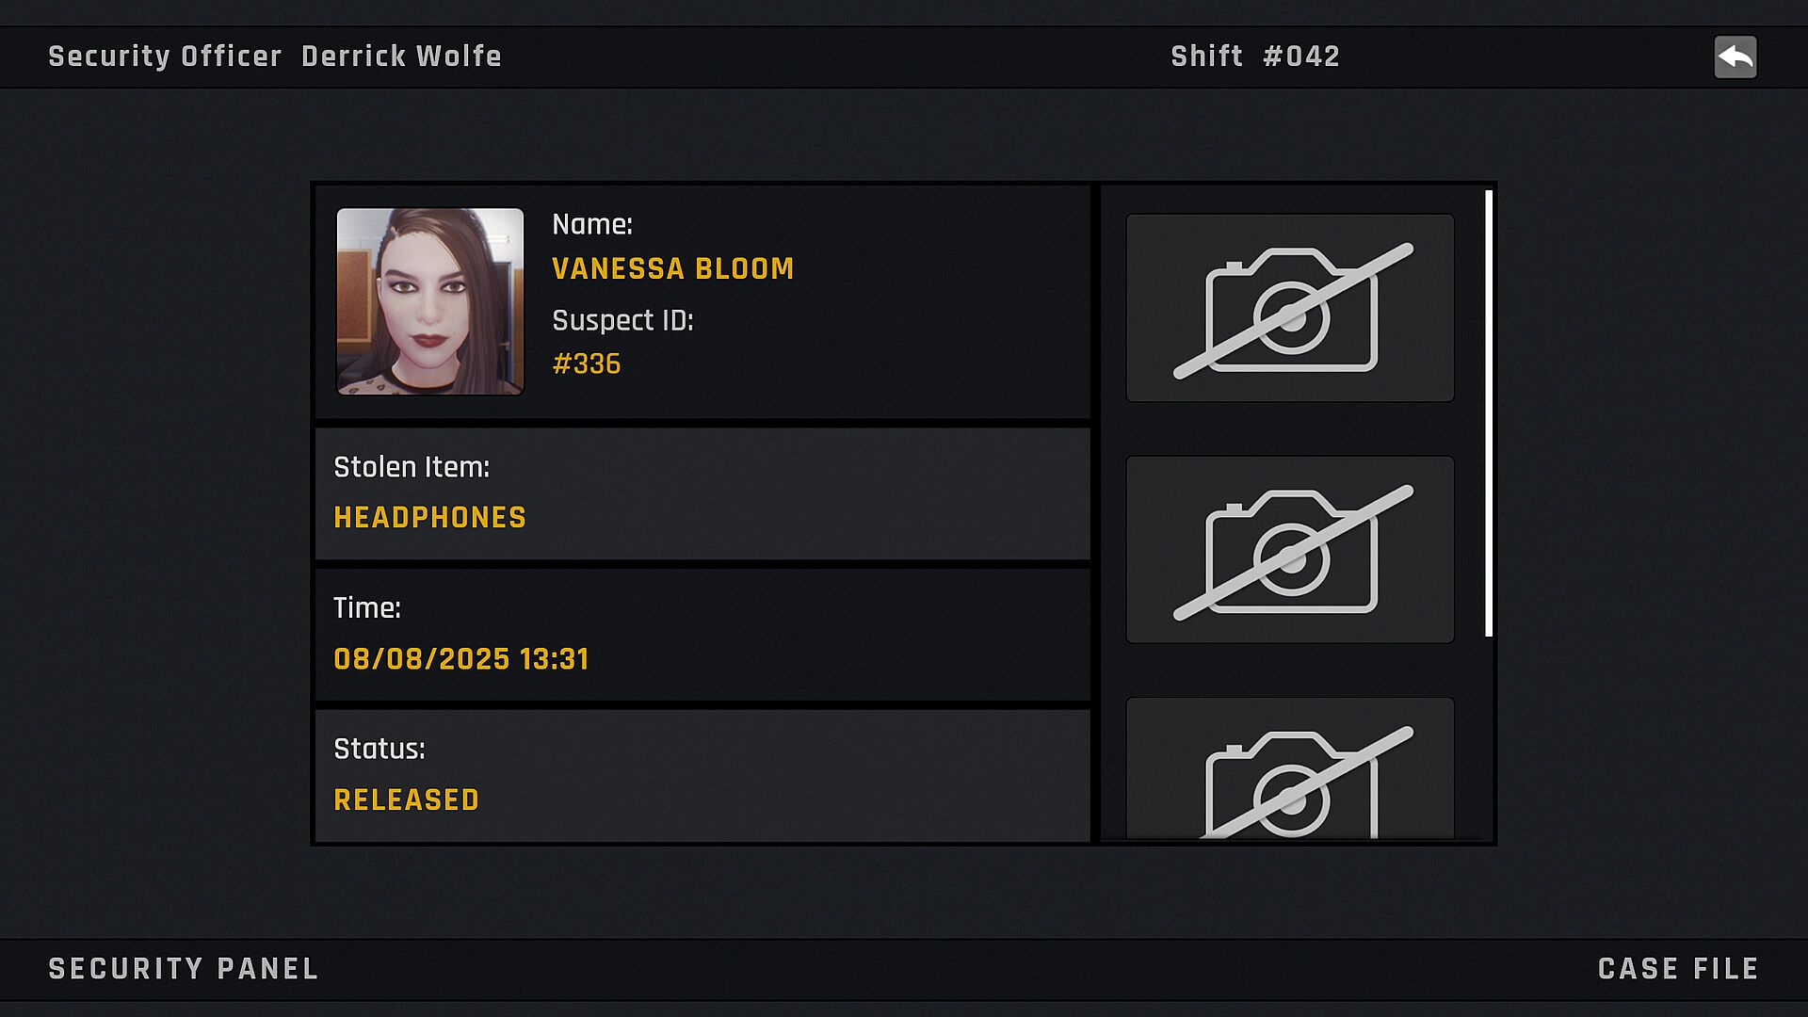Image resolution: width=1808 pixels, height=1017 pixels.
Task: Click the suspect portrait photo
Action: point(430,301)
